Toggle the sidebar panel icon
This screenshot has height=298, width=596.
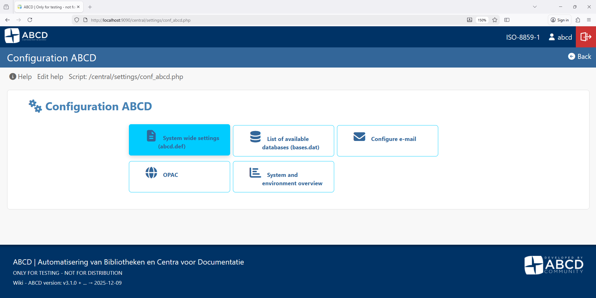click(x=507, y=20)
